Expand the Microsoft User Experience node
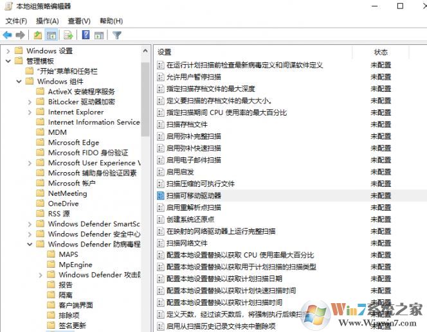The image size is (427, 332). click(30, 163)
